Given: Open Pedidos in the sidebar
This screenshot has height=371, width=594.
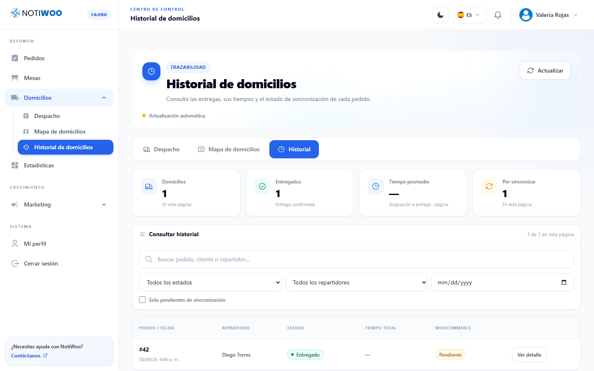Looking at the screenshot, I should click(59, 58).
